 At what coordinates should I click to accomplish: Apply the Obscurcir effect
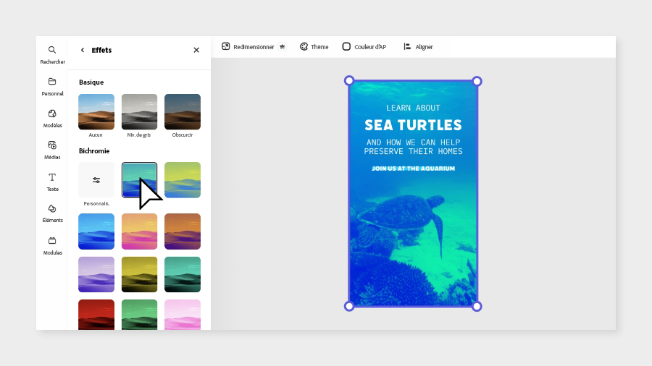pos(183,111)
